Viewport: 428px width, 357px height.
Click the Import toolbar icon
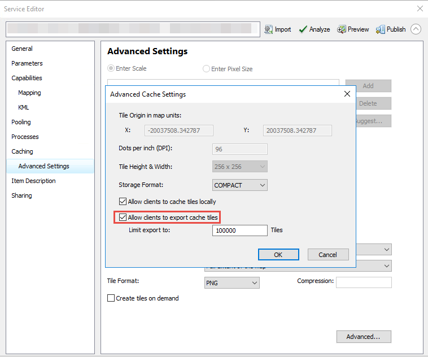[x=277, y=29]
